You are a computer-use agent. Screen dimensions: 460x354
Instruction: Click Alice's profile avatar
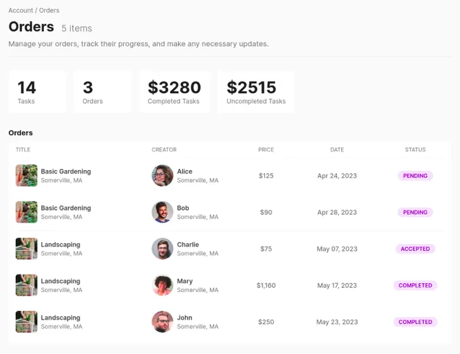162,176
